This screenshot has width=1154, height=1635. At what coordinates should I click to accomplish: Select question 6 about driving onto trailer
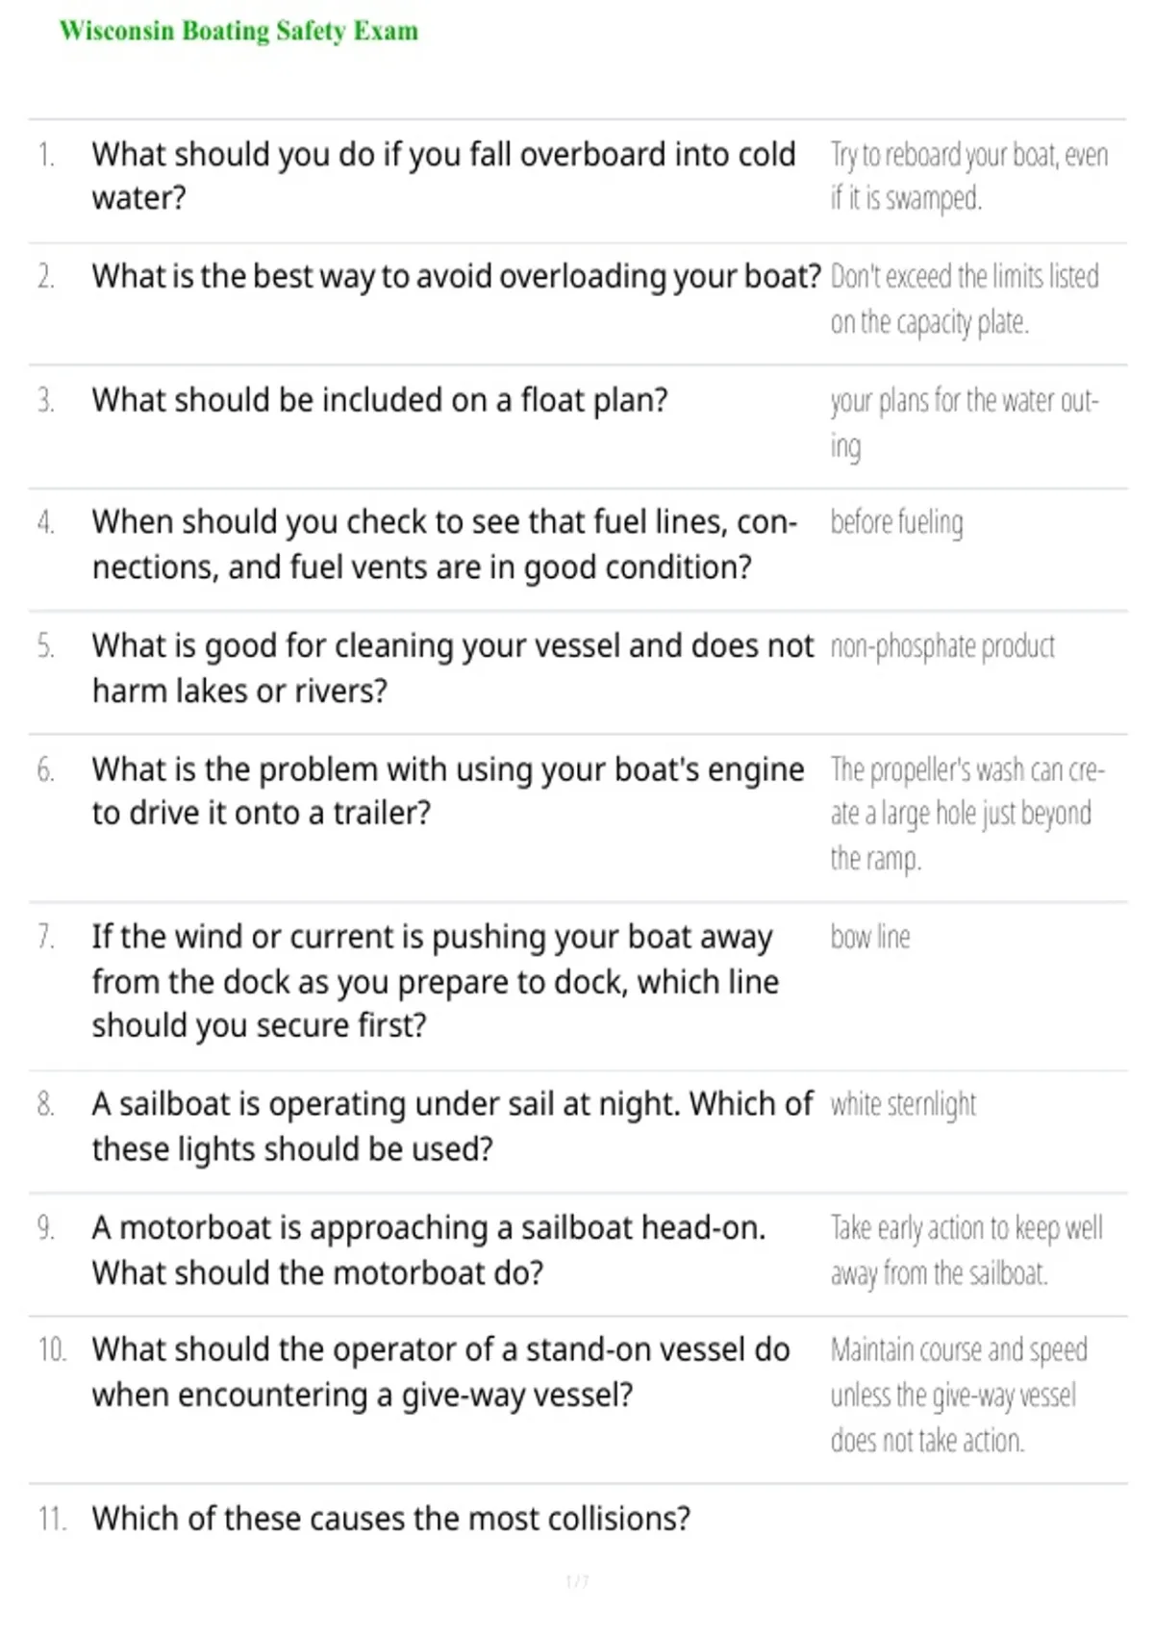pyautogui.click(x=448, y=791)
